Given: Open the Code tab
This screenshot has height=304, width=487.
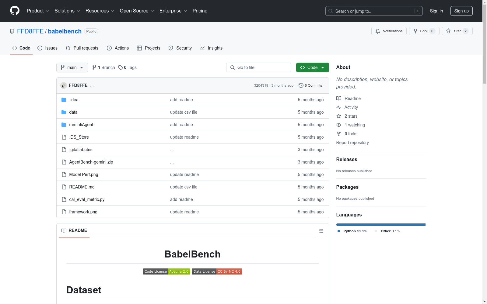Looking at the screenshot, I should point(21,48).
